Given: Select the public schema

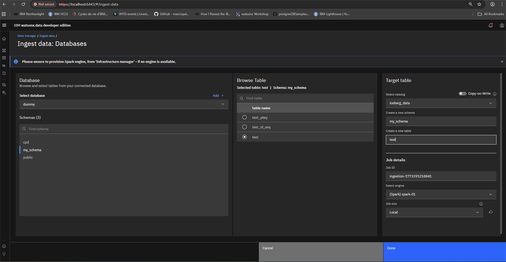Looking at the screenshot, I should point(28,157).
